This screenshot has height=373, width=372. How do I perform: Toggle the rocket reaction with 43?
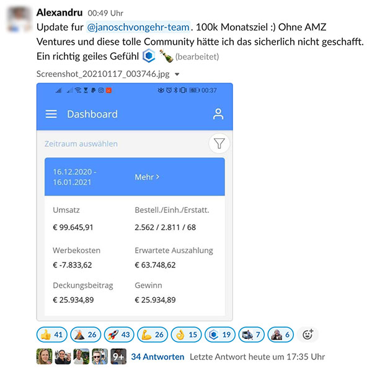pos(119,335)
